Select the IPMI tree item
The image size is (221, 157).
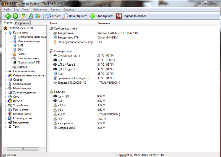(x=18, y=50)
